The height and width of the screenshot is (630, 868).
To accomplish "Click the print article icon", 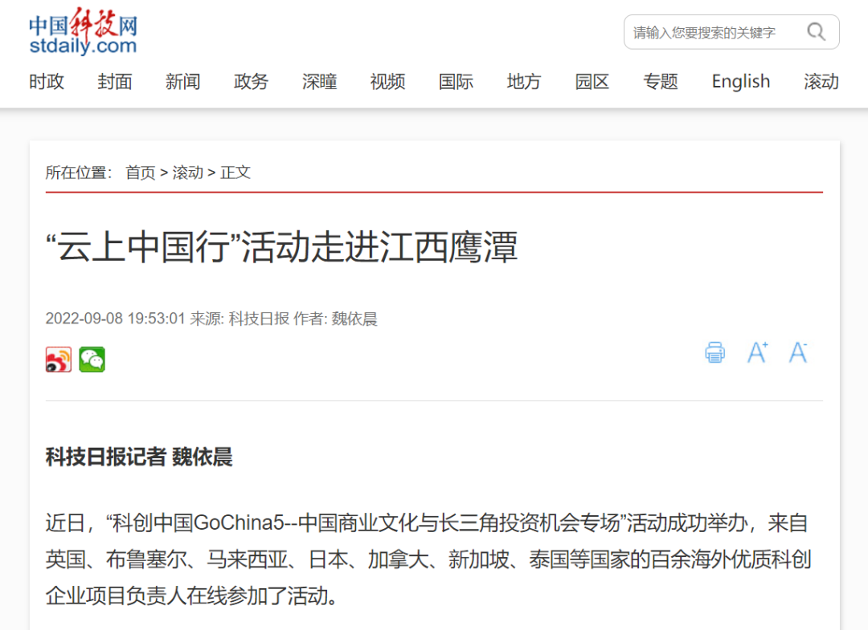I will [714, 352].
